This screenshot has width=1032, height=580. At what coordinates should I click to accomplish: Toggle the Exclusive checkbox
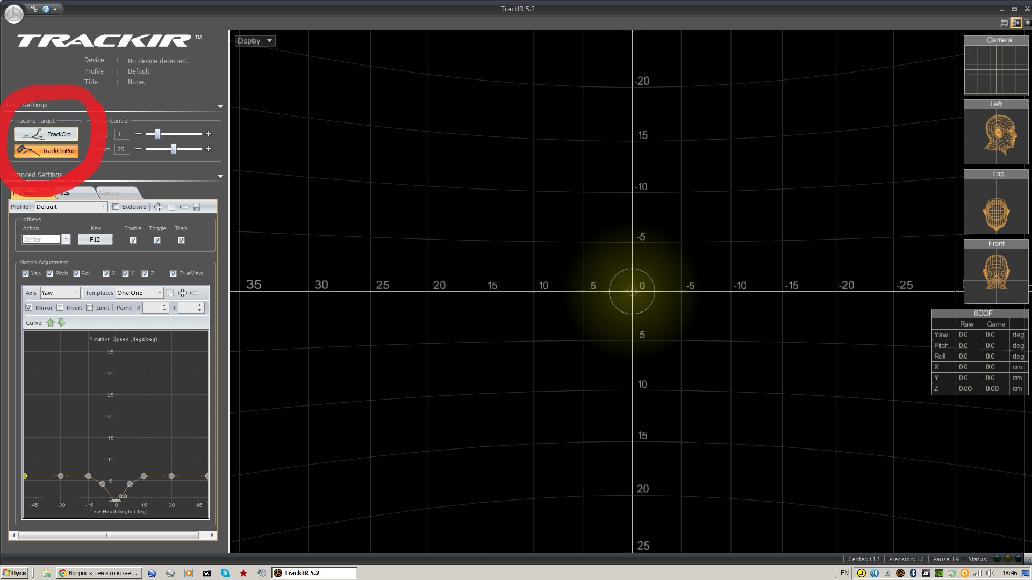(x=116, y=207)
